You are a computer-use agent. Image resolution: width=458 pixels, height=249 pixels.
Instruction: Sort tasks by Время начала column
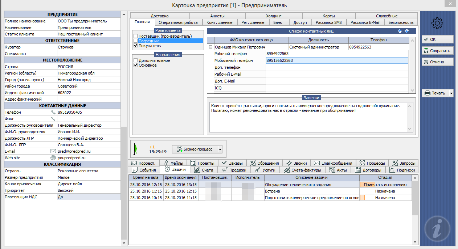(146, 178)
